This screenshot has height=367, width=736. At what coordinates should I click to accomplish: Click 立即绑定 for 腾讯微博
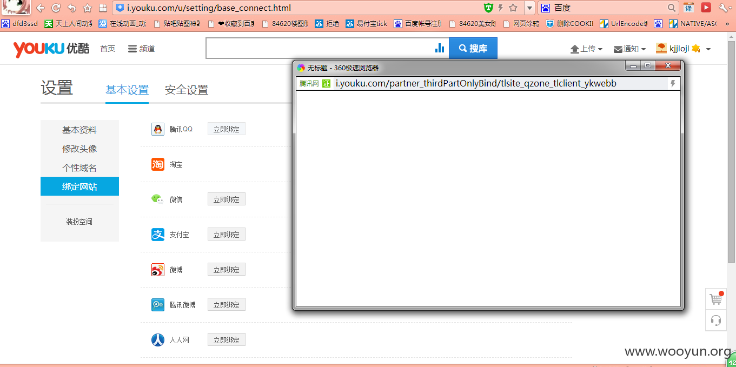(227, 305)
